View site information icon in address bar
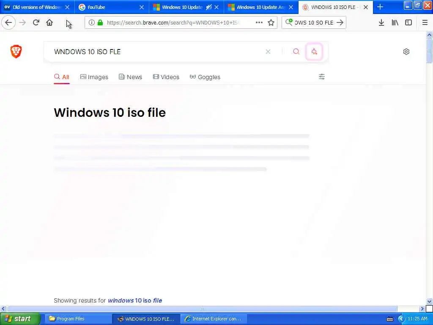The width and height of the screenshot is (433, 325). click(x=92, y=22)
